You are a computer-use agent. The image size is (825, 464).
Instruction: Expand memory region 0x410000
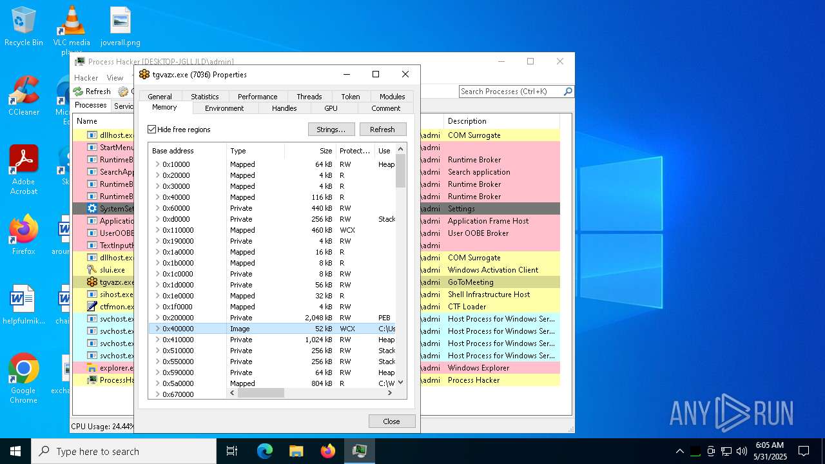click(x=157, y=340)
